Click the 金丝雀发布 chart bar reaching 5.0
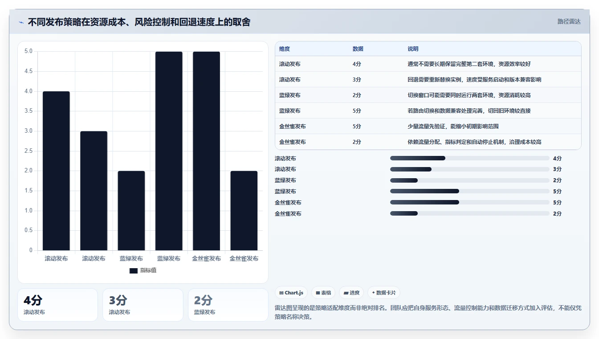The height and width of the screenshot is (339, 599). tap(206, 151)
